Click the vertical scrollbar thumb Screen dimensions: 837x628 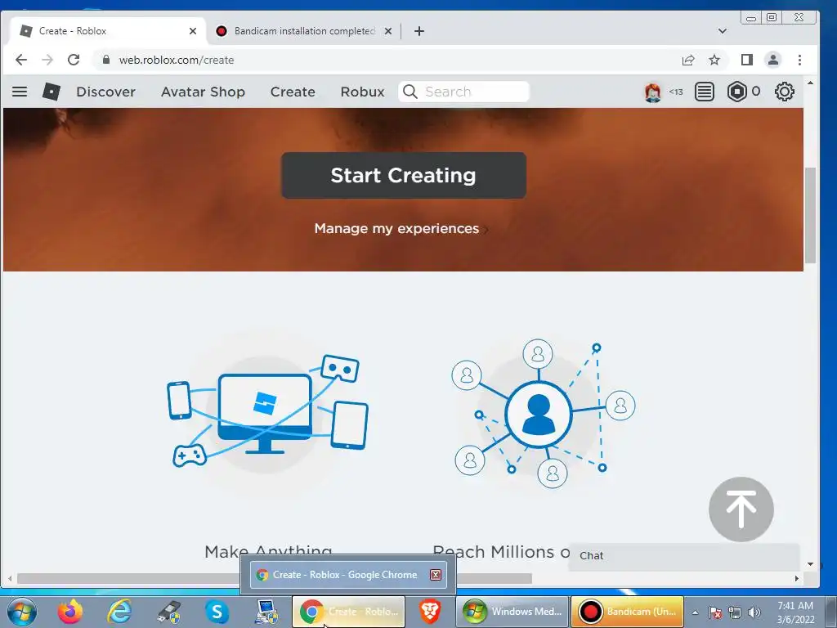click(810, 215)
